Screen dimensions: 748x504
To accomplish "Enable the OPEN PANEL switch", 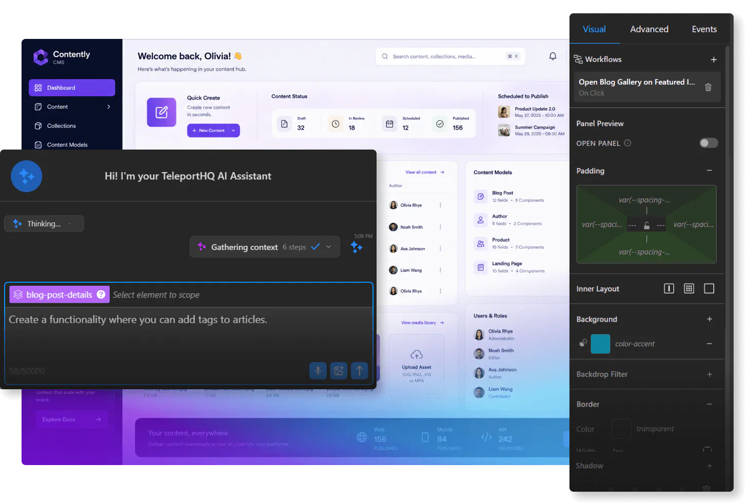I will (x=708, y=143).
